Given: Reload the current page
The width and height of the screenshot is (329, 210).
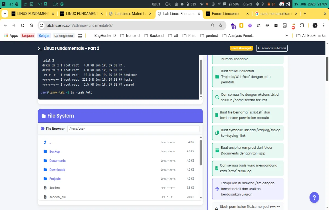Looking at the screenshot, I should point(23,25).
